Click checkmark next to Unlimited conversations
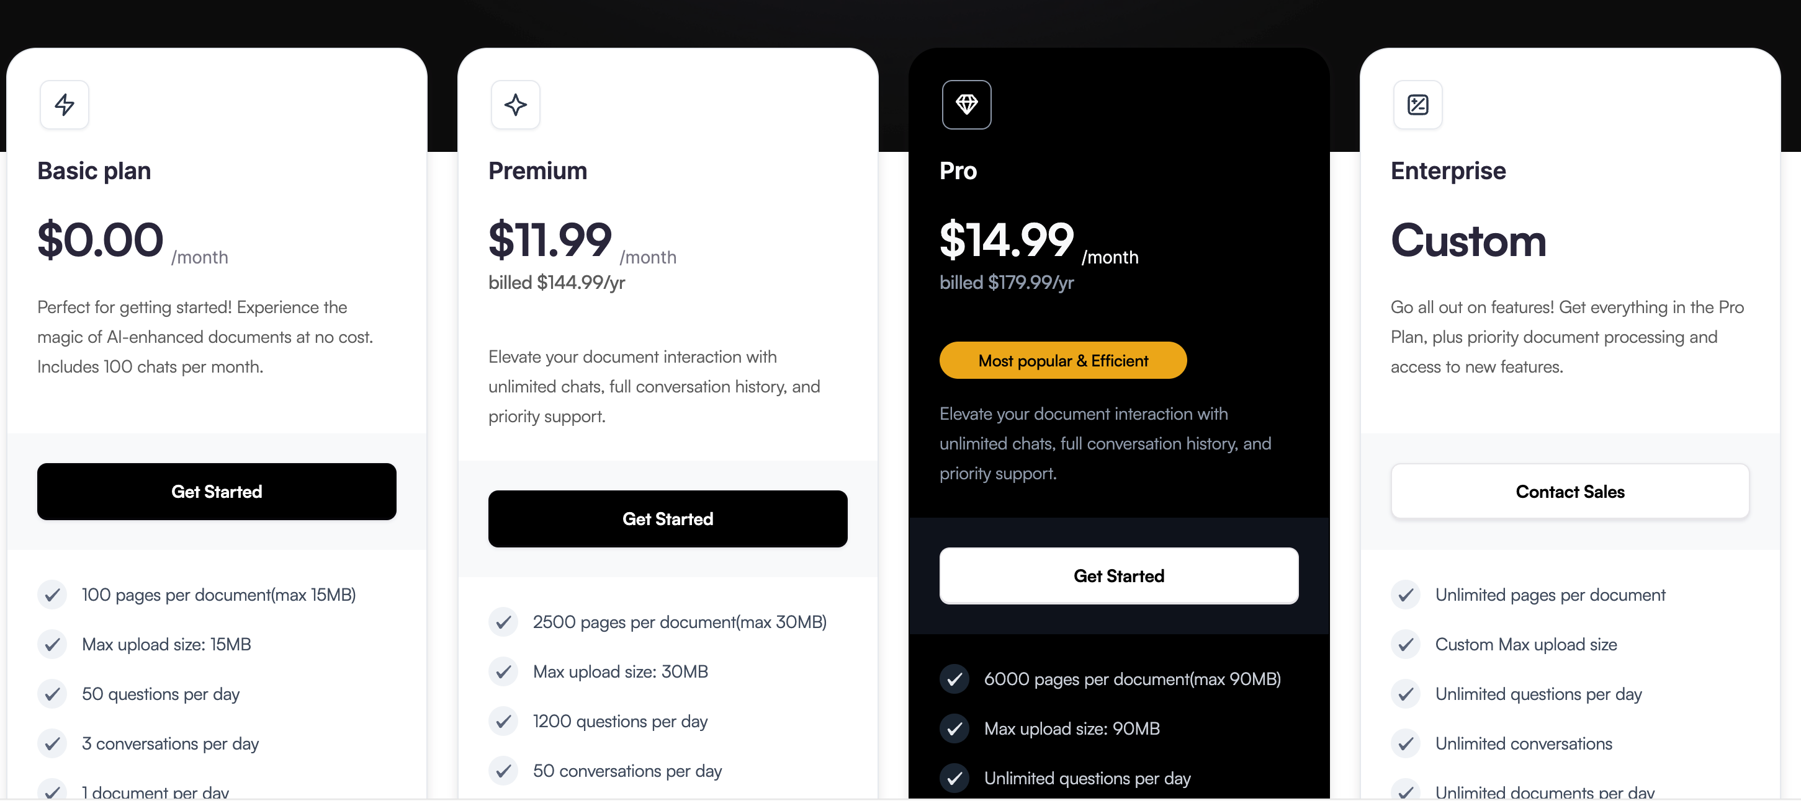 tap(1405, 744)
